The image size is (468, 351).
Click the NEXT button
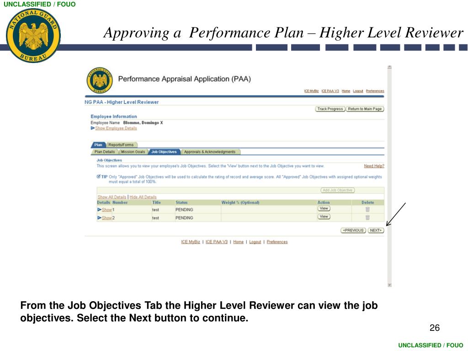[x=376, y=230]
